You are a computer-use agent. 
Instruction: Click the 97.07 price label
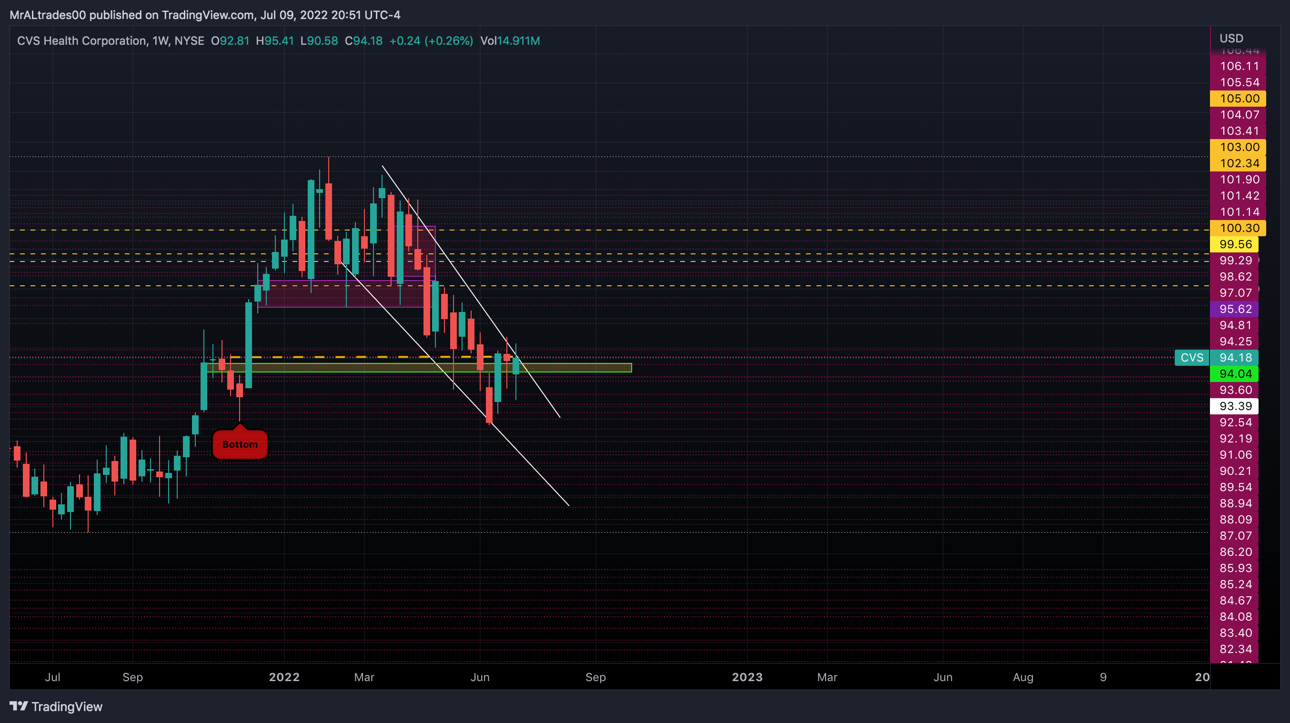pos(1234,293)
